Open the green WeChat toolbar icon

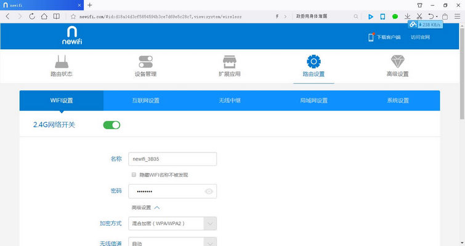click(x=395, y=17)
